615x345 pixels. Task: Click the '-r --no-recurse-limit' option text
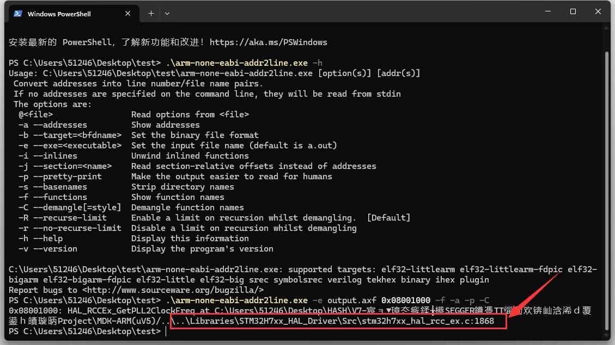70,228
